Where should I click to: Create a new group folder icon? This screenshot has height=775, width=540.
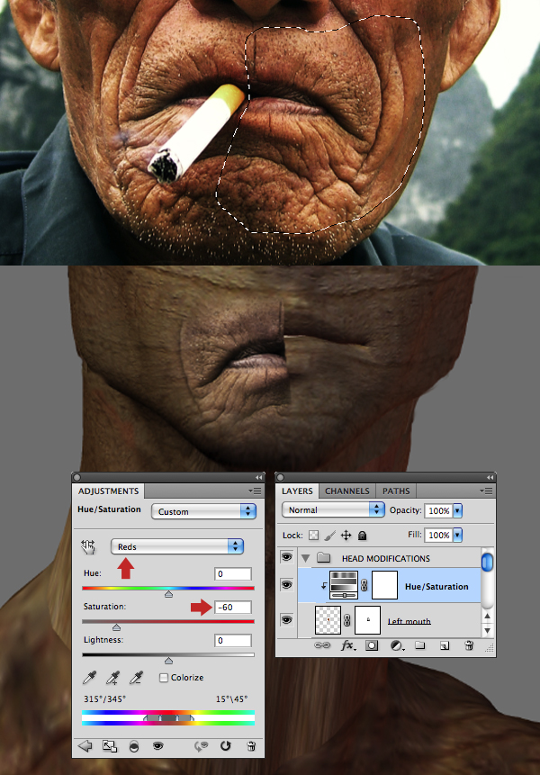point(420,645)
